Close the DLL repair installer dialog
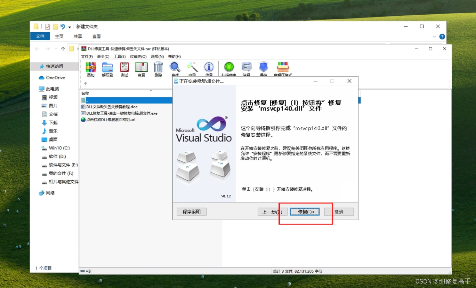Screen dimensions: 476x288 [350, 81]
